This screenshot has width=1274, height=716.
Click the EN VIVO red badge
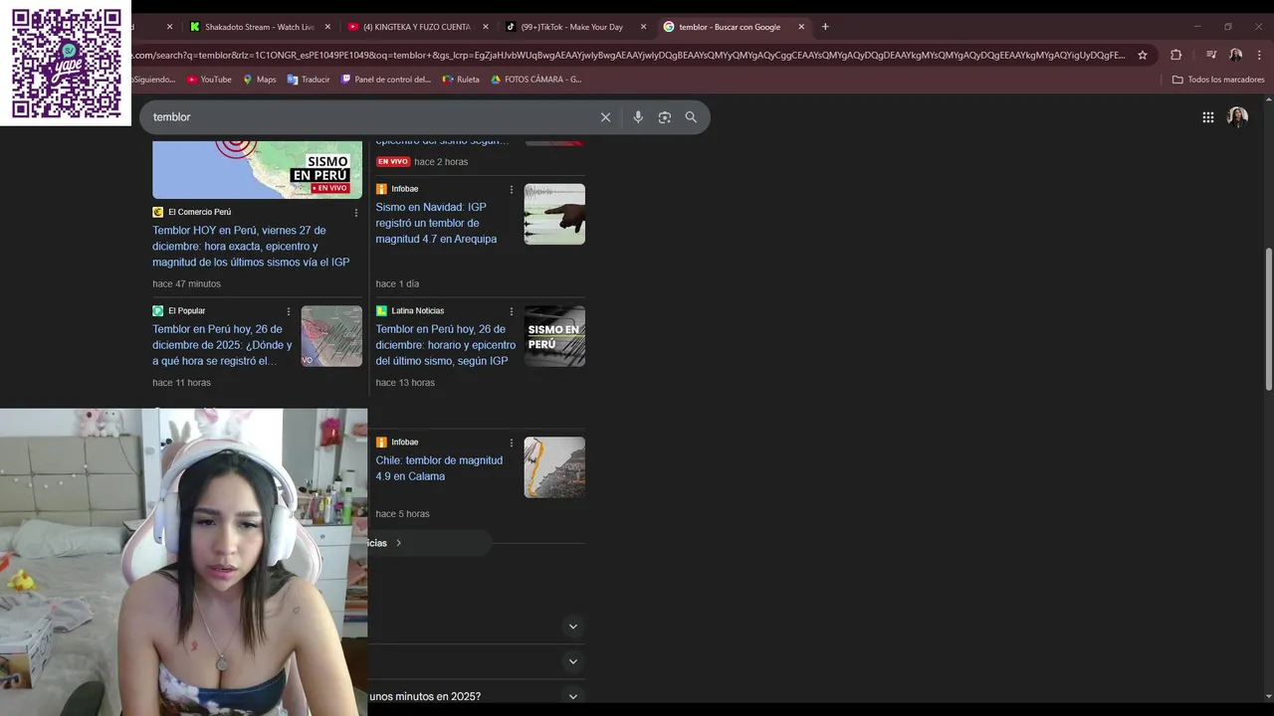392,162
